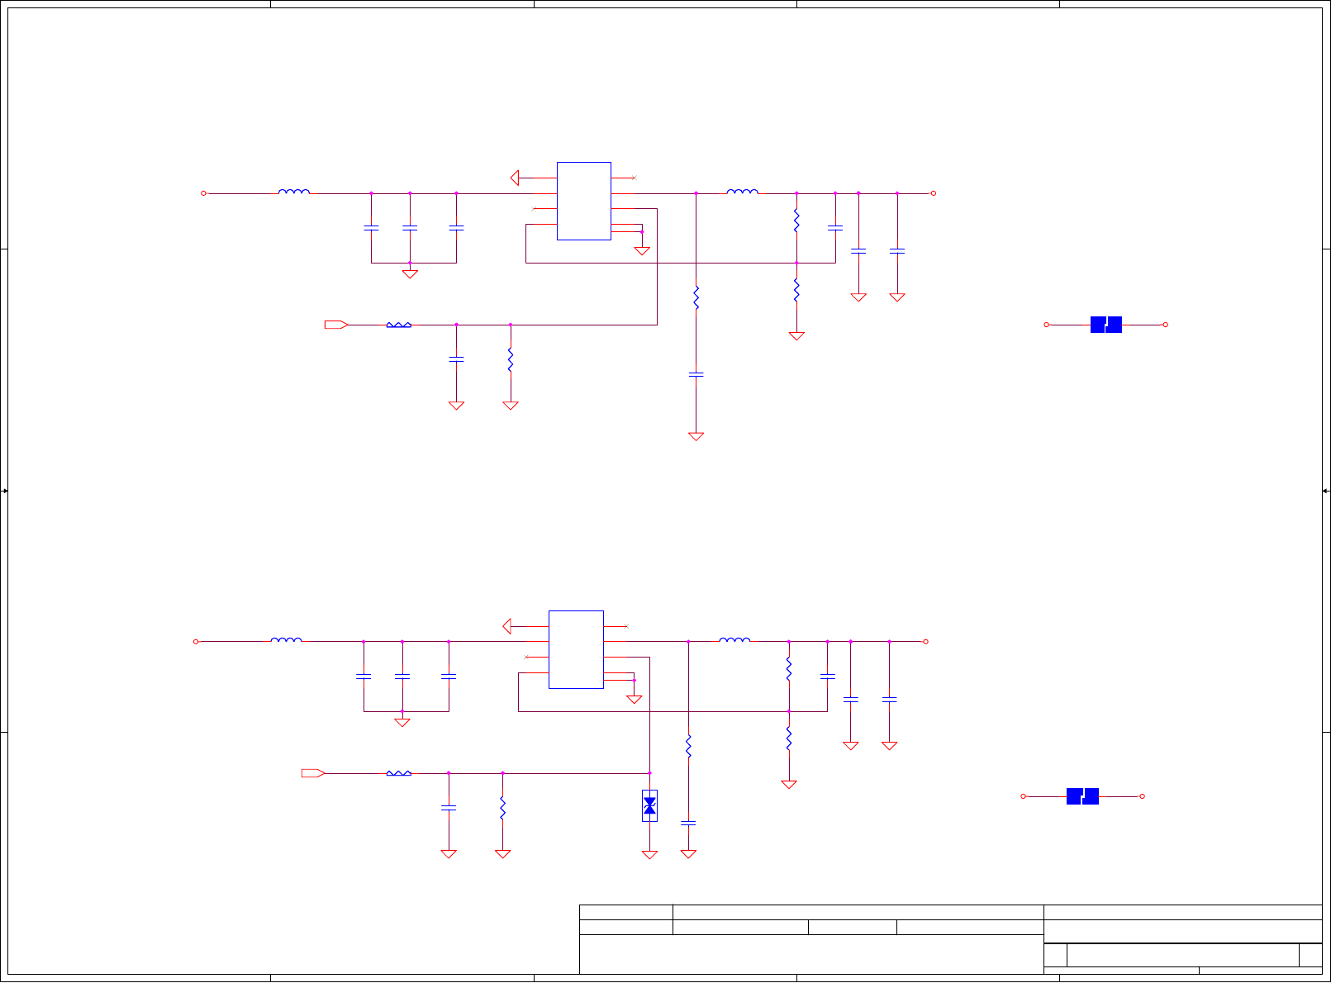The width and height of the screenshot is (1331, 983).
Task: Click the input inductor of the upper circuit
Action: pos(294,191)
